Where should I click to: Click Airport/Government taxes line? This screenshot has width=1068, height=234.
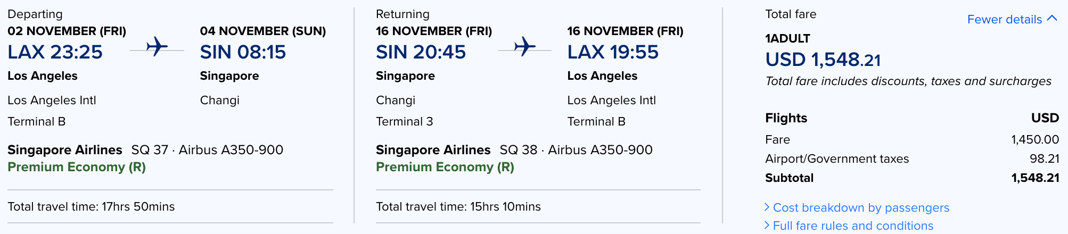[837, 158]
